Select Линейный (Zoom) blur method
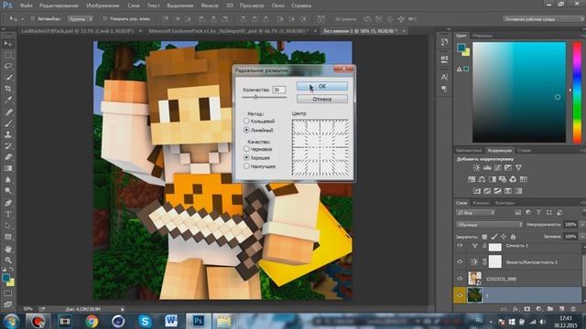The image size is (586, 329). point(246,130)
